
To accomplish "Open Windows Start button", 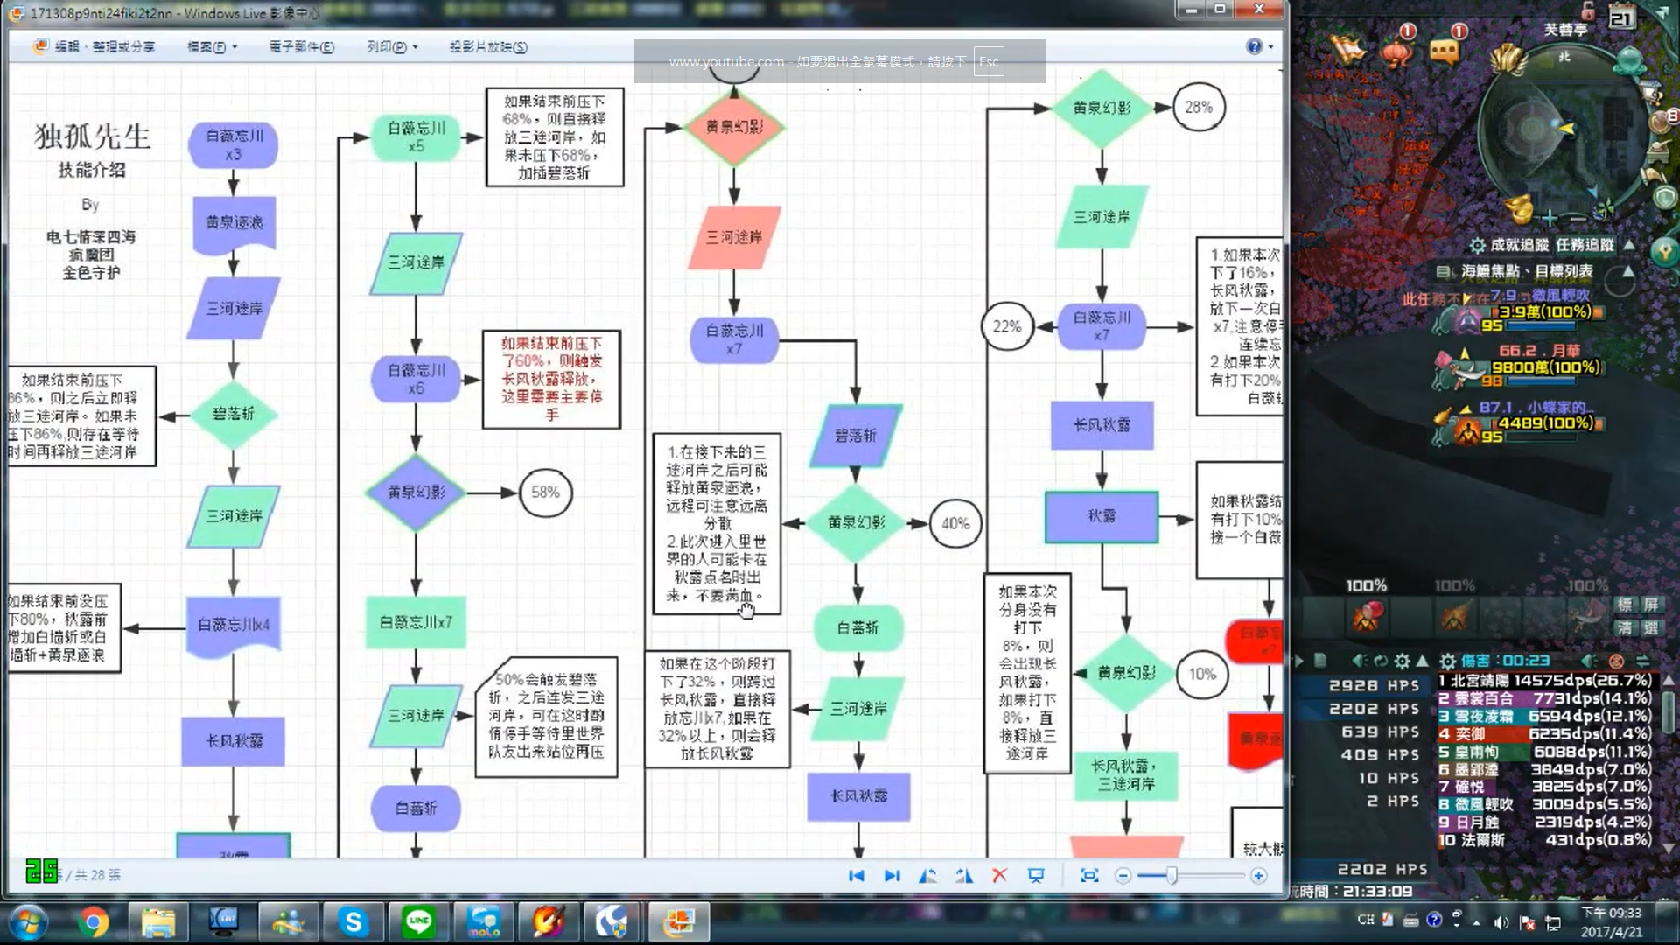I will [x=28, y=922].
